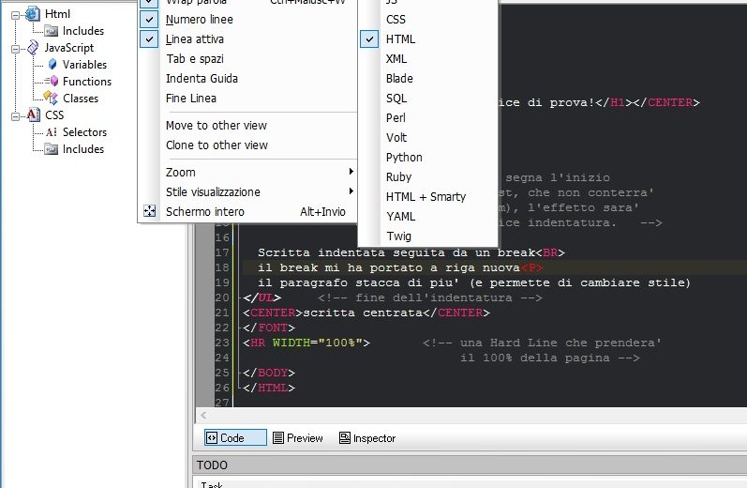The image size is (747, 488).
Task: Click the horizontal scrollbar below the editor
Action: 469,415
